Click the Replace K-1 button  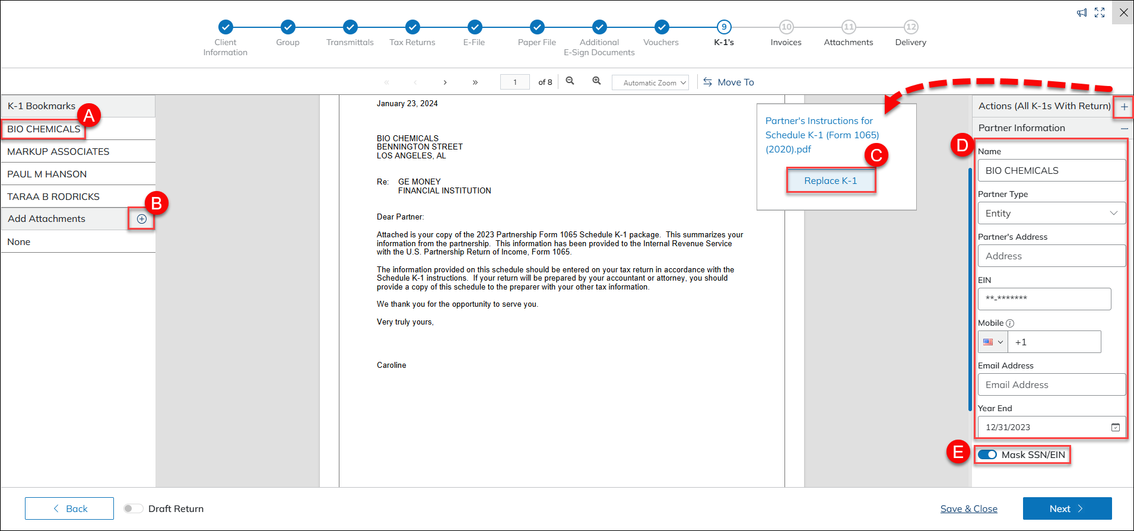(x=830, y=181)
